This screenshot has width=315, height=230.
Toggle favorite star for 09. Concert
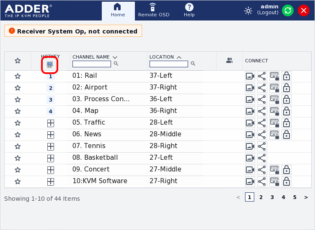[18, 170]
